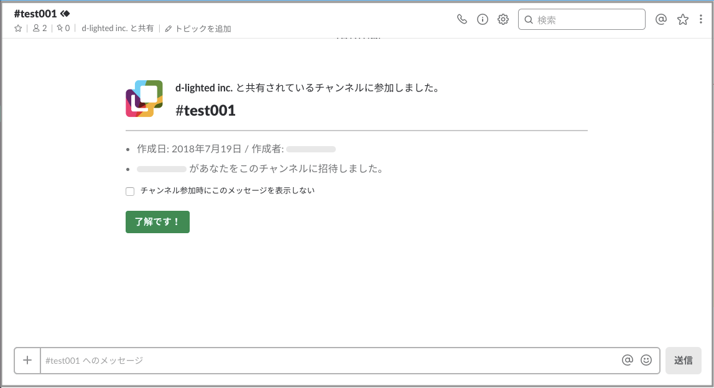Start a call with the phone icon

pos(461,19)
